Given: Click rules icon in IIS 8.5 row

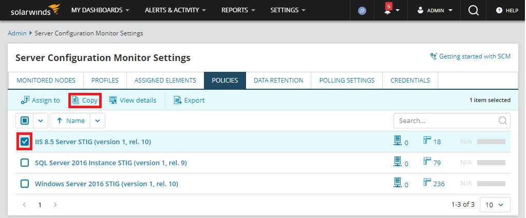Looking at the screenshot, I should (427, 141).
